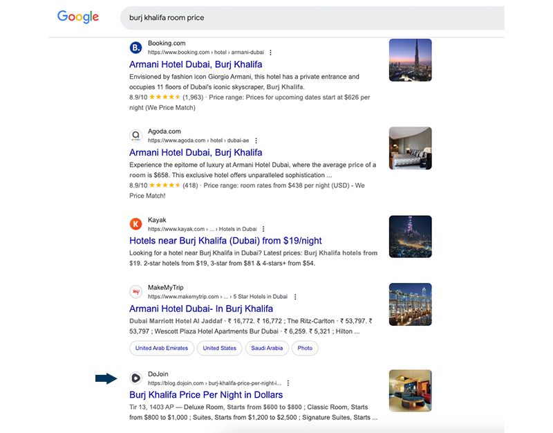Click the agoda.com URL breadcrumb
This screenshot has width=553, height=433.
click(198, 140)
